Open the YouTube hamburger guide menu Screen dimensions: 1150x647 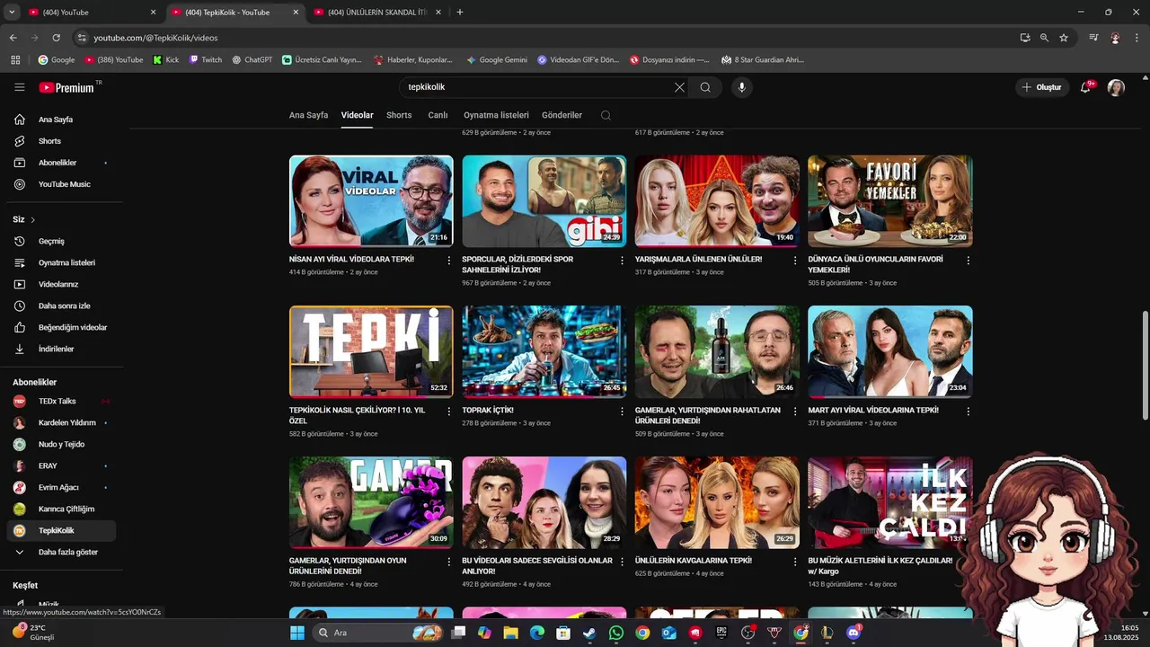point(20,87)
